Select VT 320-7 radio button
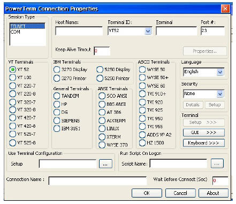The height and width of the screenshot is (204, 236). [12, 102]
